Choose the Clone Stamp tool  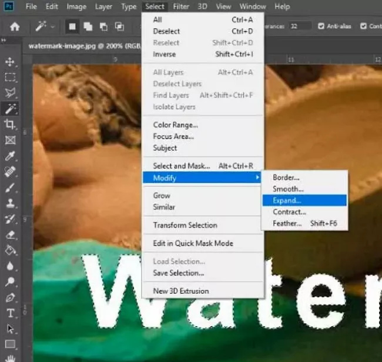click(x=10, y=204)
